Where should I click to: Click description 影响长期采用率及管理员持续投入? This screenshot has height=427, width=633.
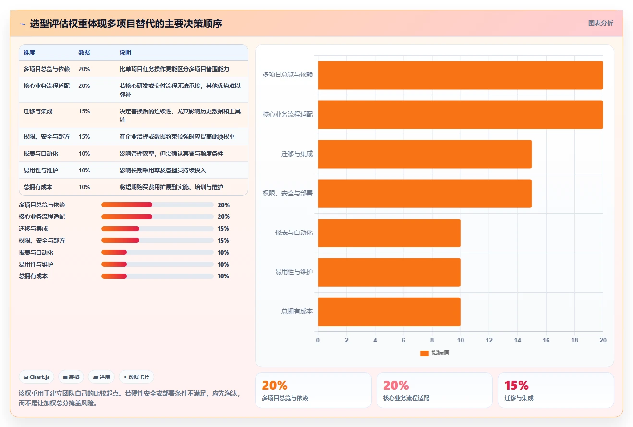163,171
